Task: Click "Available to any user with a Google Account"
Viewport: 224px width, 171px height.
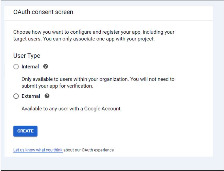Action: (x=71, y=109)
